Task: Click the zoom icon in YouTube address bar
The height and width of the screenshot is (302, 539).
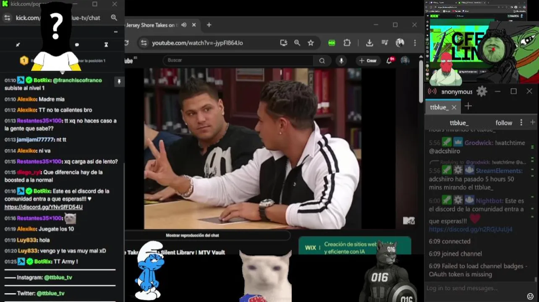Action: click(297, 43)
